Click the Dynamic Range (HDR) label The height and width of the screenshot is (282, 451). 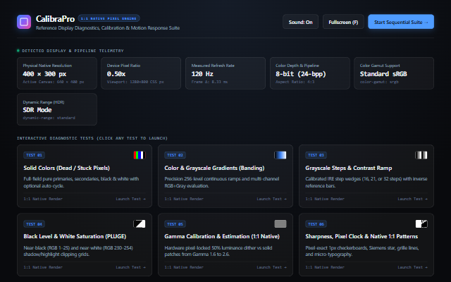pyautogui.click(x=44, y=102)
